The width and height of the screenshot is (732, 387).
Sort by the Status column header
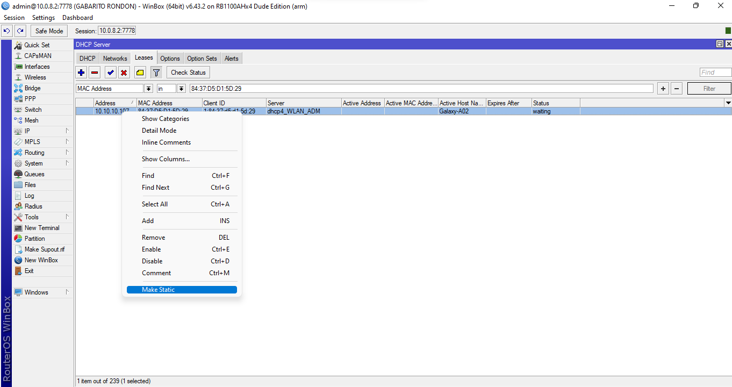[x=556, y=103]
